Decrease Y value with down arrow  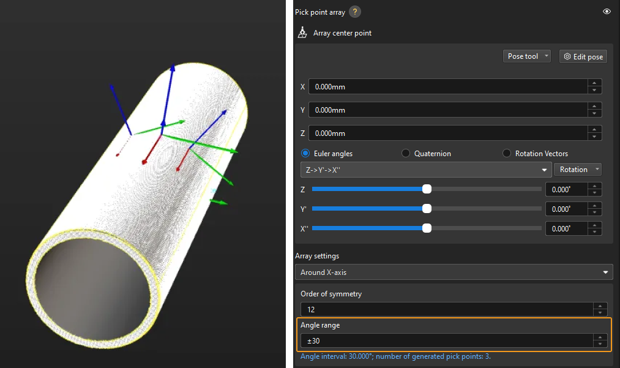tap(594, 114)
